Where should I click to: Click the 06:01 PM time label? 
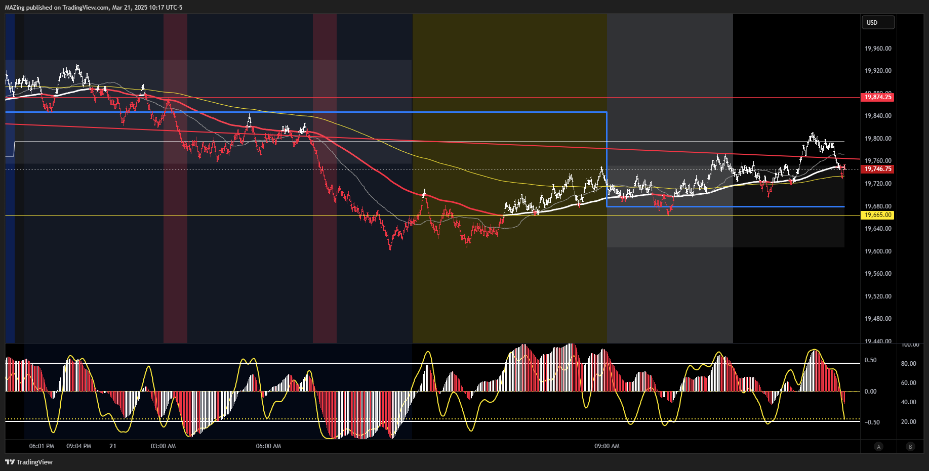click(42, 446)
